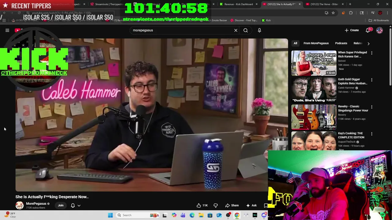The image size is (392, 220).
Task: Open Microsoft Teams from the taskbar
Action: pos(183,215)
